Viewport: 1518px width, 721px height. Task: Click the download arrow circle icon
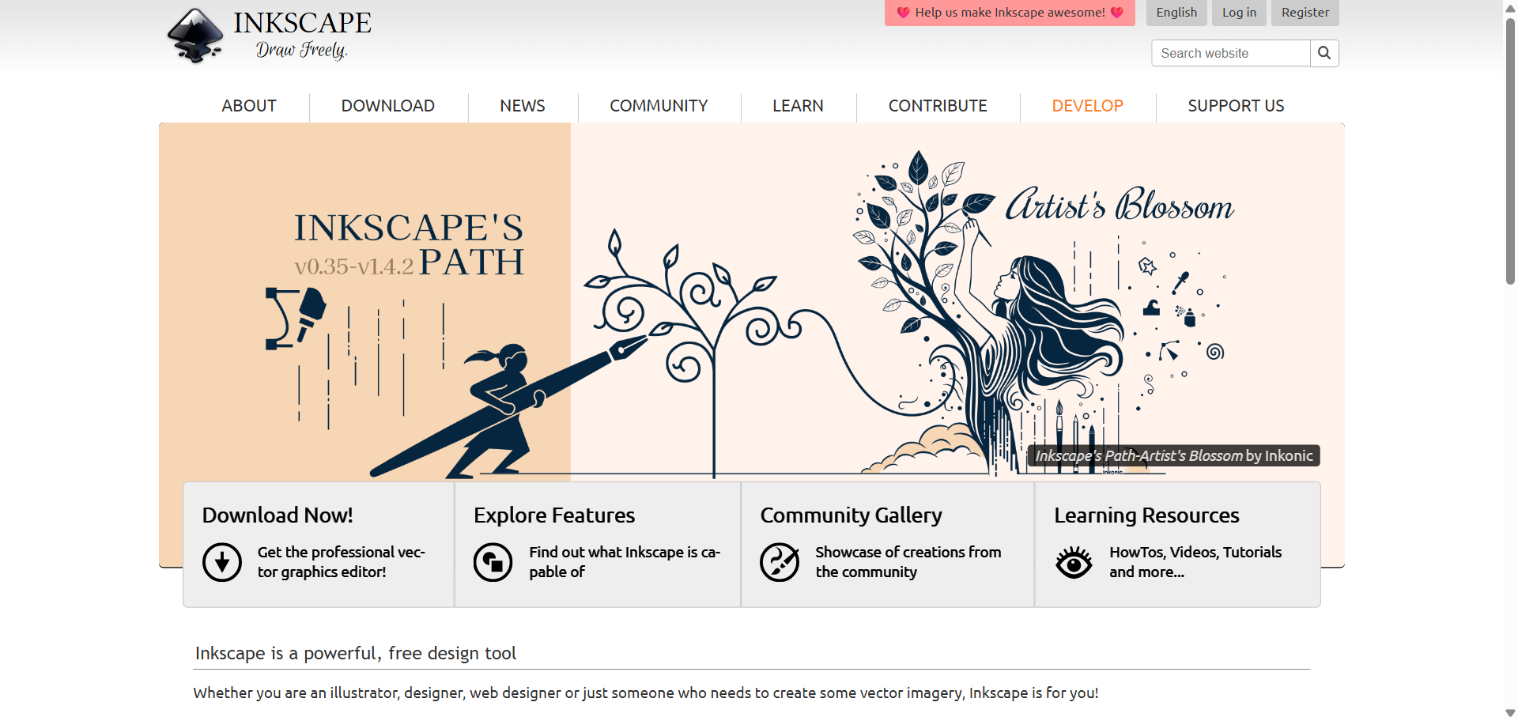222,562
